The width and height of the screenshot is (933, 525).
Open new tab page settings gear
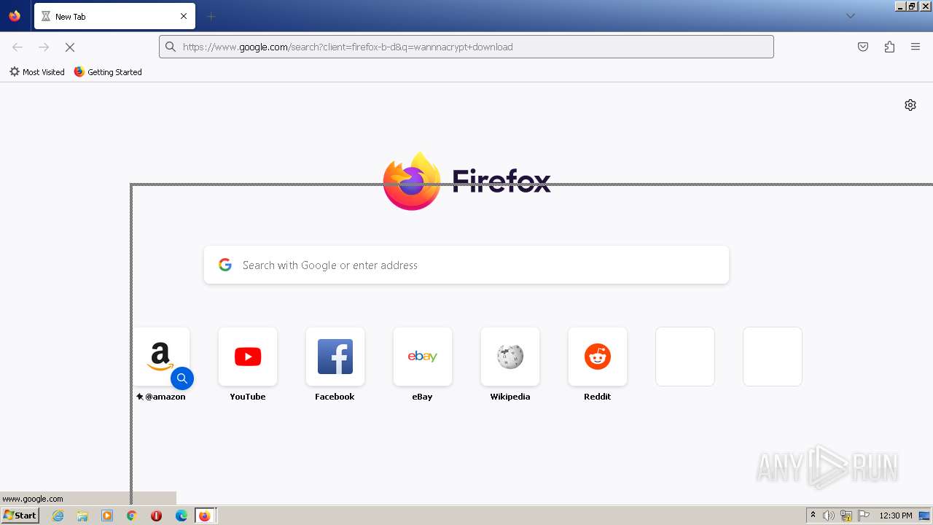pos(910,105)
